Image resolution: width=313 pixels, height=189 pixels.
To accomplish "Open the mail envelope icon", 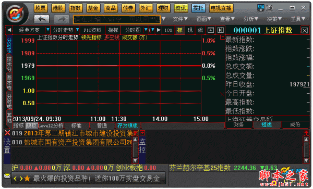I will click(x=7, y=176).
